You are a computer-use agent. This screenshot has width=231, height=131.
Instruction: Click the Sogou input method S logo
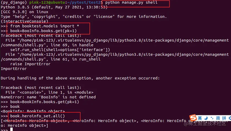(x=193, y=118)
